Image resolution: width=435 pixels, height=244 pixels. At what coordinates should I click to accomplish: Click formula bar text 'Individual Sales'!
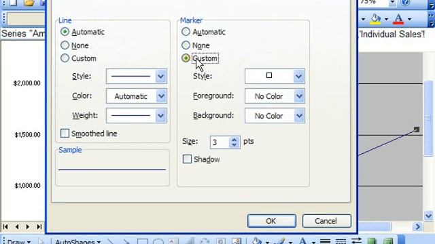point(391,35)
